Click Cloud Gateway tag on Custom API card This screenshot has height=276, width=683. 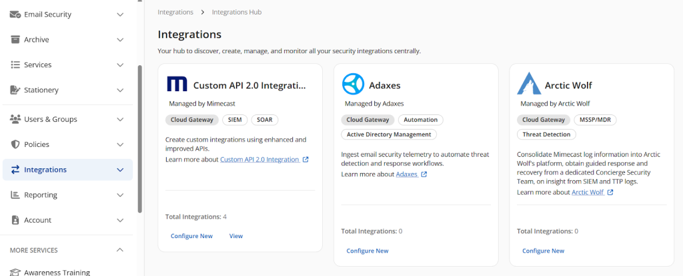(x=192, y=120)
